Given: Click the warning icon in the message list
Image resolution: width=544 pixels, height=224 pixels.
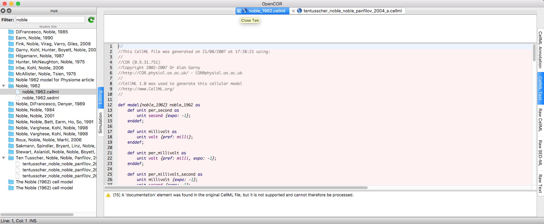Looking at the screenshot, I should tap(108, 195).
